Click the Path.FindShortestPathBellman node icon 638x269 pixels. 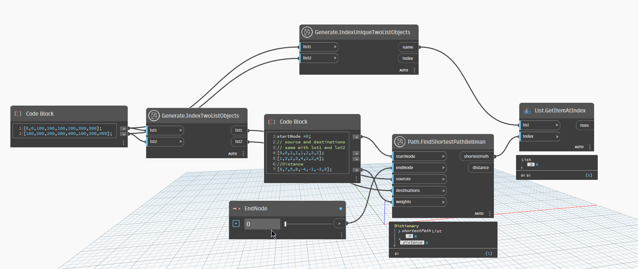pyautogui.click(x=399, y=142)
